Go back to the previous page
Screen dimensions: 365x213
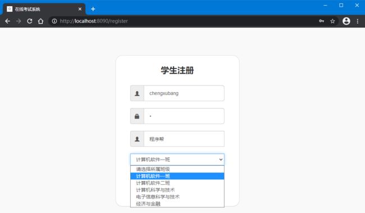(7, 21)
